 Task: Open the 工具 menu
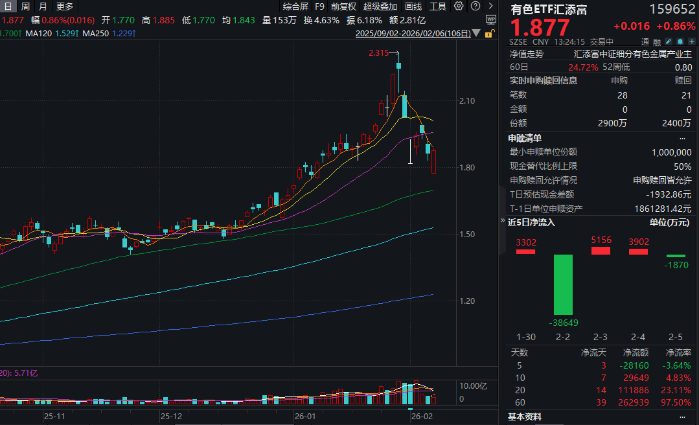coord(438,6)
